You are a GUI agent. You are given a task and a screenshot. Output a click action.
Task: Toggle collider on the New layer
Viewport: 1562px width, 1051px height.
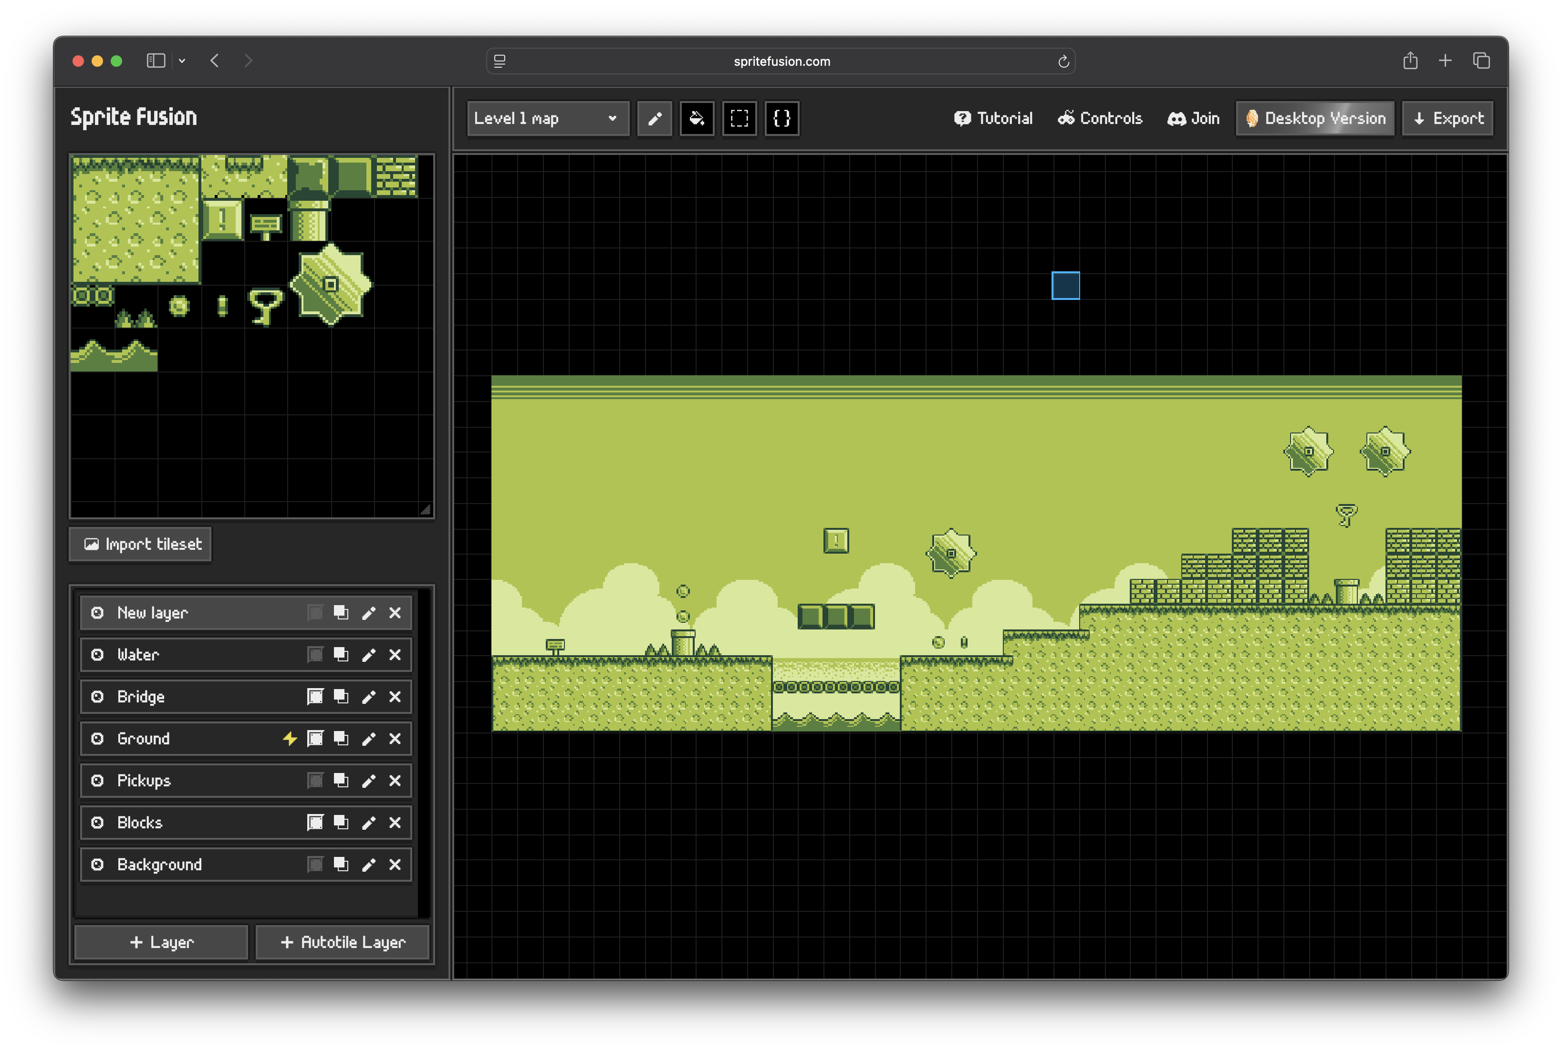[x=315, y=613]
